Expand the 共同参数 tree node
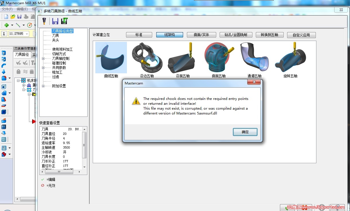 coord(43,68)
